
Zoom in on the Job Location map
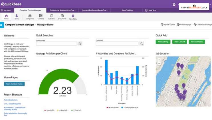(x=159, y=60)
